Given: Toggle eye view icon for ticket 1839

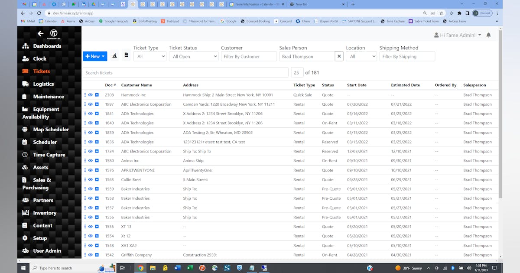Looking at the screenshot, I should click(x=91, y=133).
